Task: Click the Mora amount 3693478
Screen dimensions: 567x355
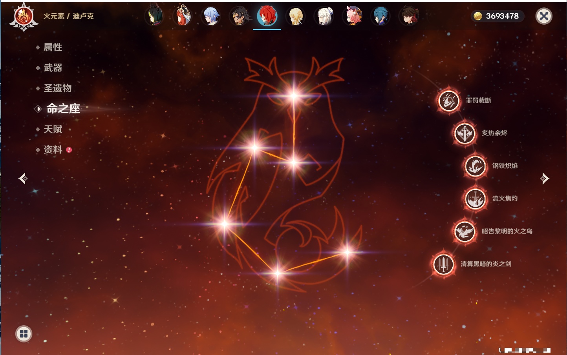Action: tap(502, 16)
